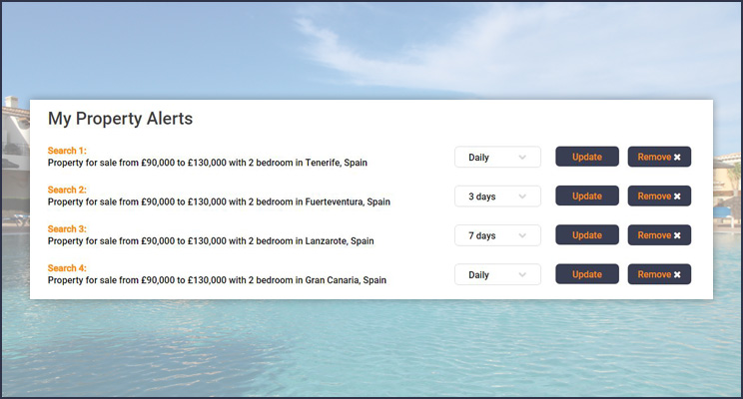
Task: Click the X icon on Lanzarote Remove button
Action: tap(677, 235)
